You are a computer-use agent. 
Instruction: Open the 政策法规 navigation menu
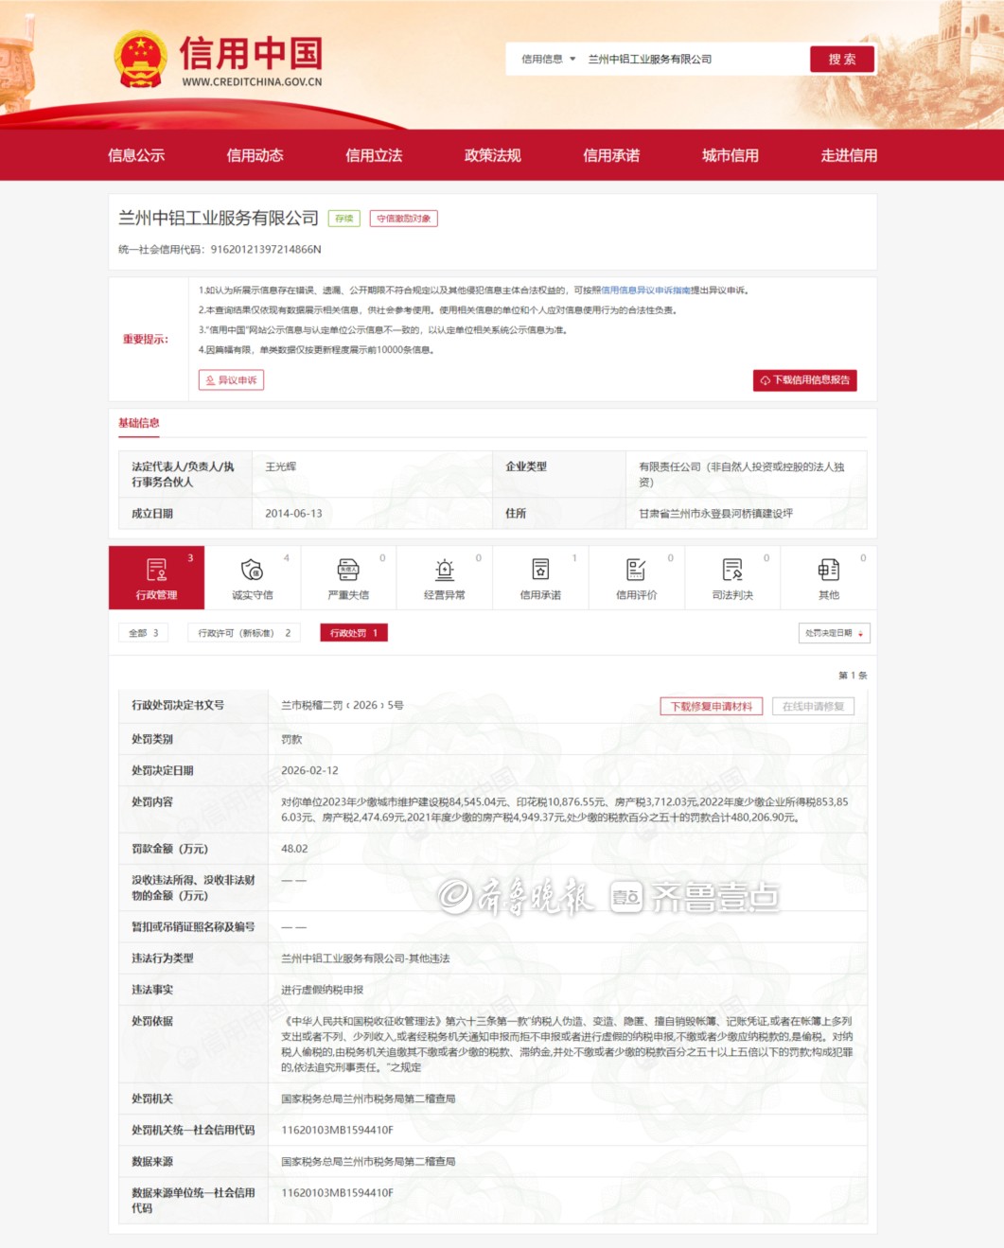(x=492, y=155)
